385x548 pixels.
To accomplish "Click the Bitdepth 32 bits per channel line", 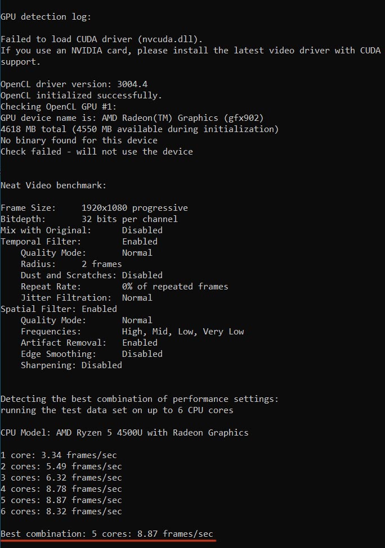I will pyautogui.click(x=89, y=219).
